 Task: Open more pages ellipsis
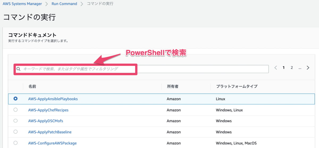point(300,68)
